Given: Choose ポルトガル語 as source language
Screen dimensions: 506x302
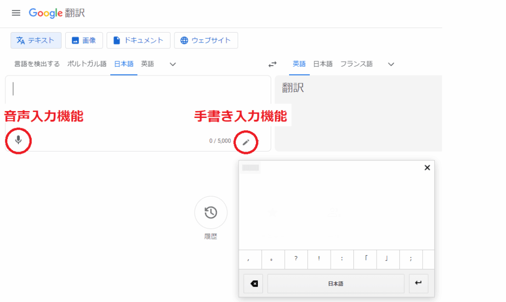Looking at the screenshot, I should coord(86,64).
